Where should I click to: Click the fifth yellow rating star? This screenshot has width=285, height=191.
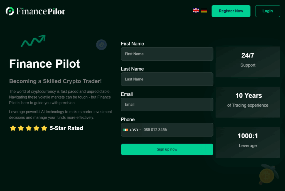(44, 128)
